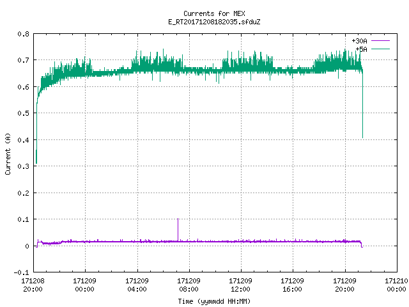The image size is (409, 307).
Task: Click the x-axis label '171209 20:00'
Action: (344, 285)
